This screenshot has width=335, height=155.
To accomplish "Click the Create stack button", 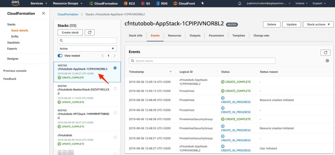I will tap(70, 32).
